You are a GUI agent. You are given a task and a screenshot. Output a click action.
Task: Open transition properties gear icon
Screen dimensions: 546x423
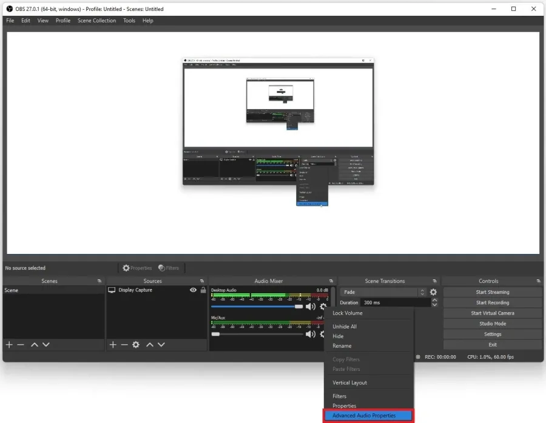pyautogui.click(x=433, y=292)
